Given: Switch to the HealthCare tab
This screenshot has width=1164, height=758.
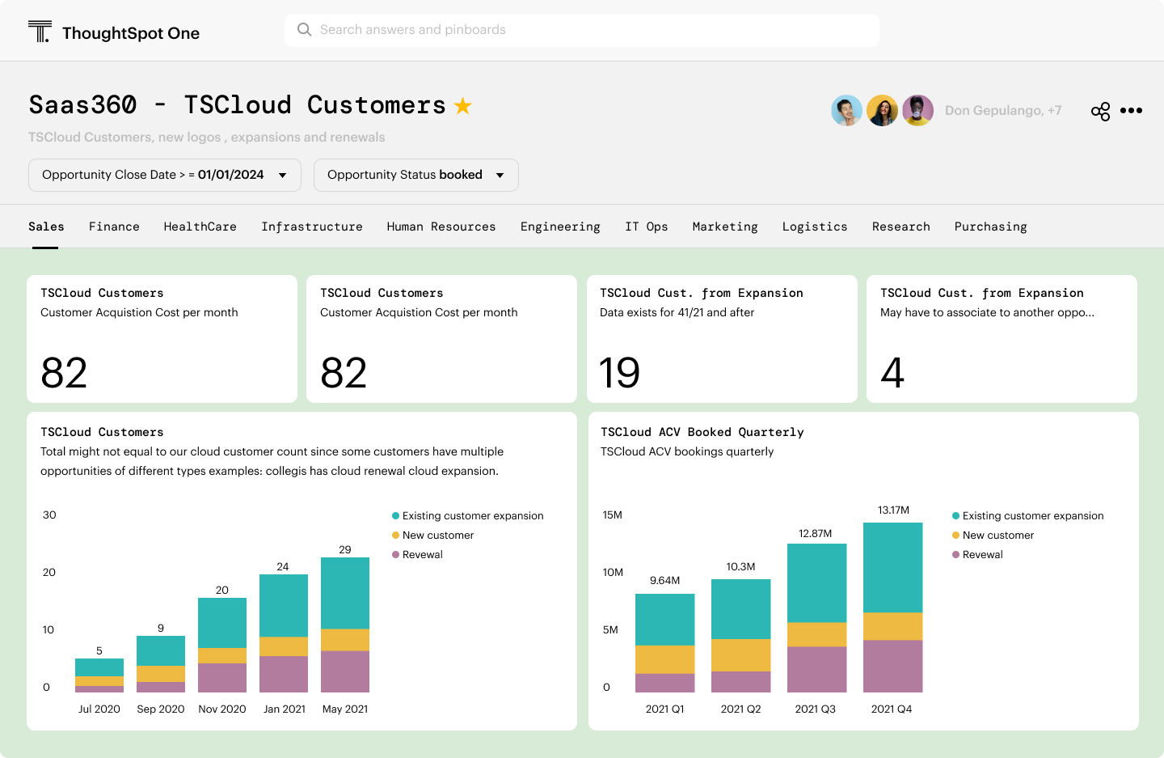Looking at the screenshot, I should tap(200, 227).
